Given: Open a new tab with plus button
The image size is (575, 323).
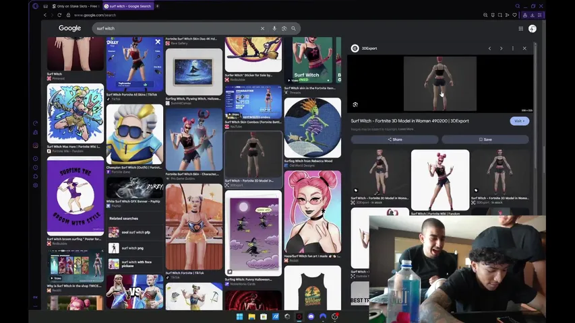Looking at the screenshot, I should coord(157,6).
